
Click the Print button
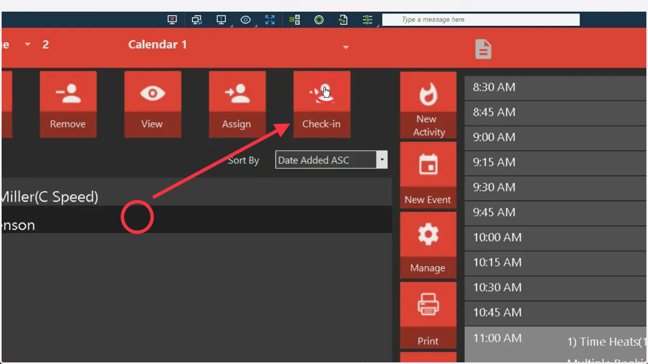tap(428, 315)
